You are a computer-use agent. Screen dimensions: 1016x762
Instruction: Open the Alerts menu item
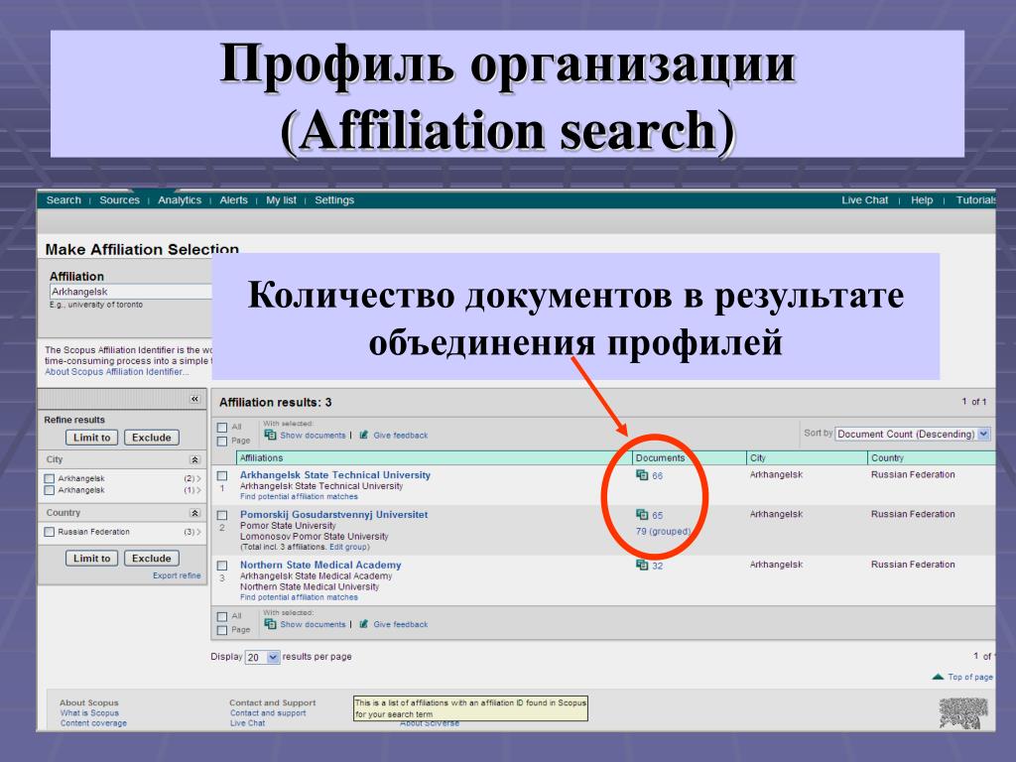pyautogui.click(x=233, y=200)
